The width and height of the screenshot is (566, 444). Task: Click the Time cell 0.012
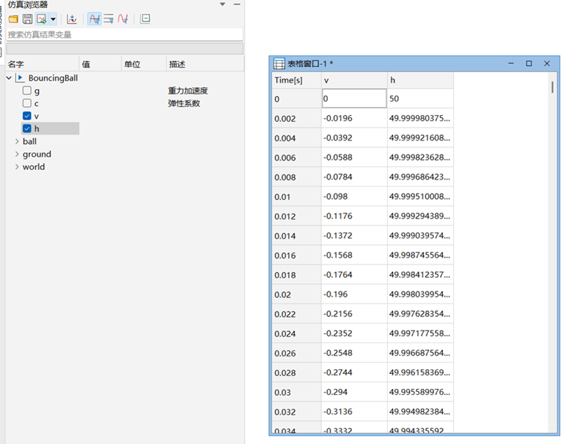(296, 216)
